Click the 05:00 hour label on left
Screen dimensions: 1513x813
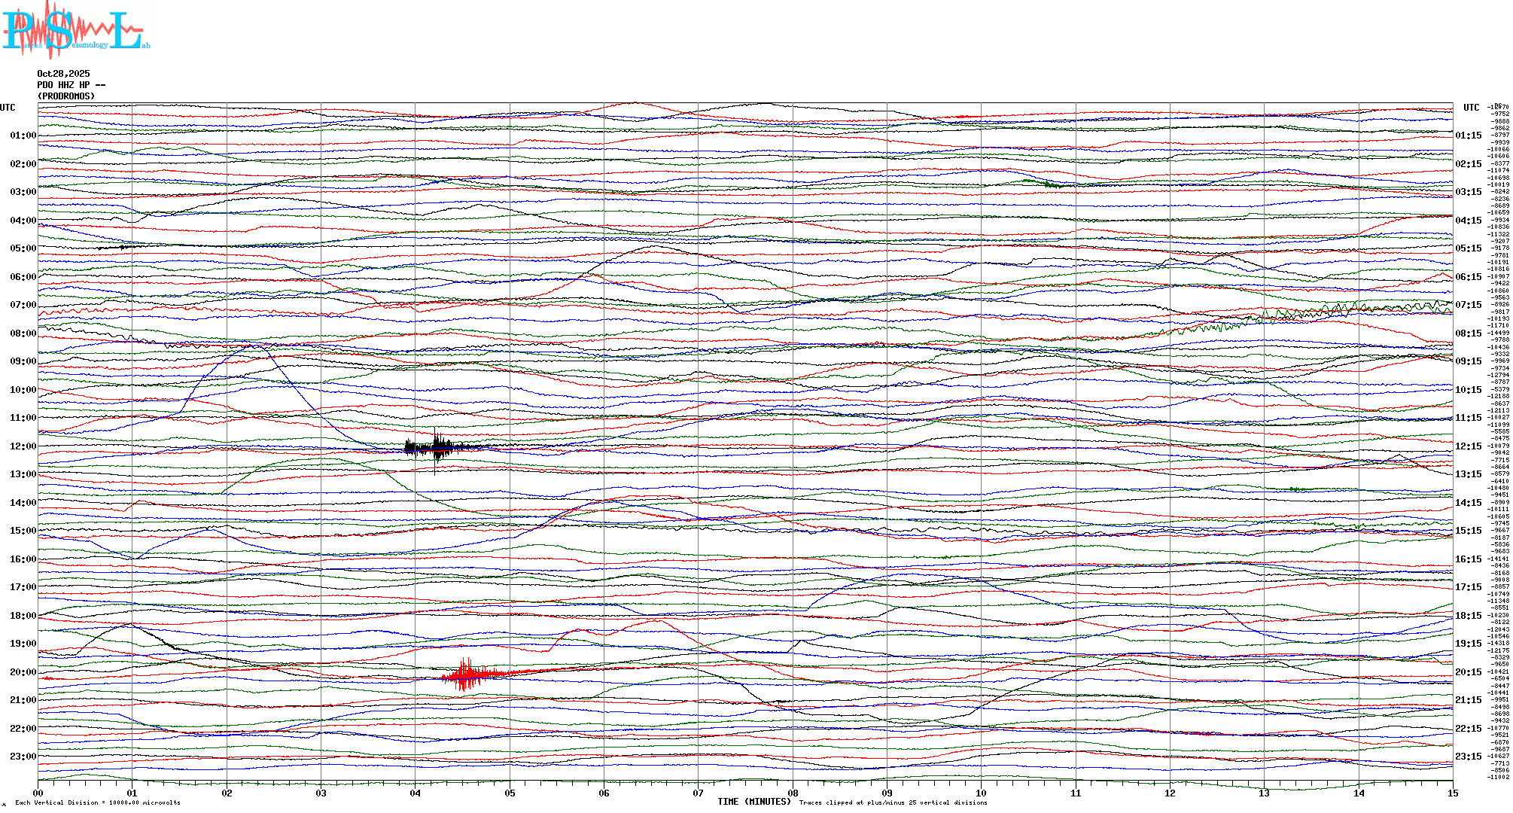point(23,248)
